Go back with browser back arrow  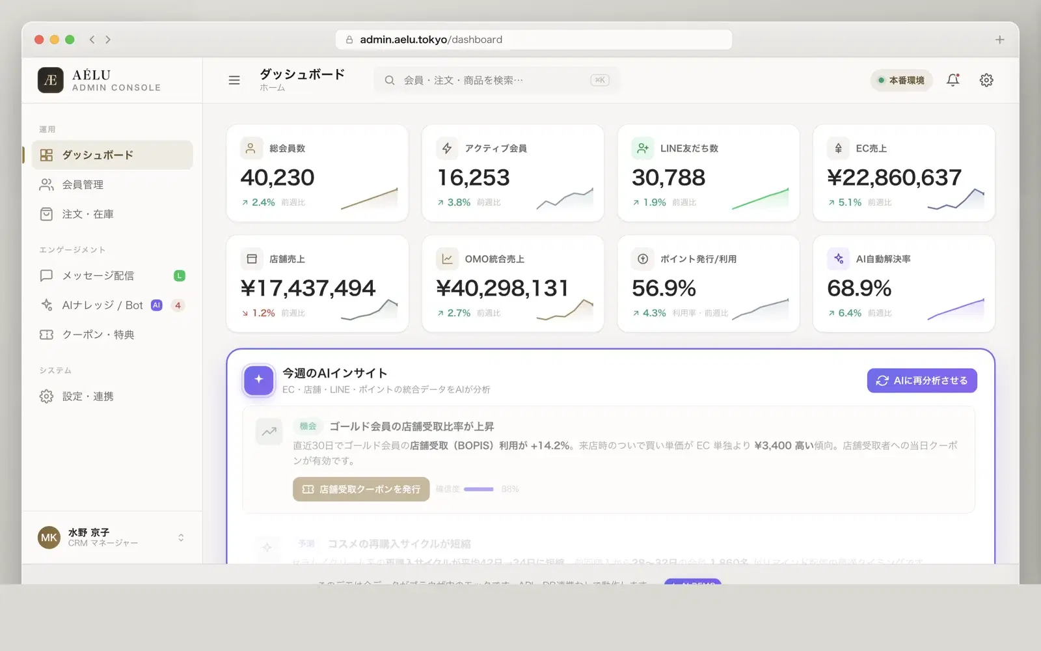pos(92,40)
